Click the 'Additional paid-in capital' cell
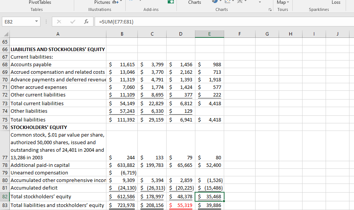Image resolution: width=354 pixels, height=210 pixels. pos(58,165)
